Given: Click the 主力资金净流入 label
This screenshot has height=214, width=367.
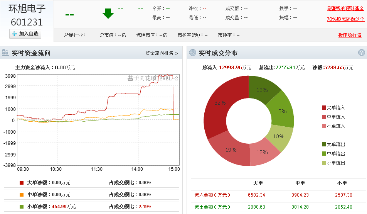Looking at the screenshot, I should coord(34,68).
